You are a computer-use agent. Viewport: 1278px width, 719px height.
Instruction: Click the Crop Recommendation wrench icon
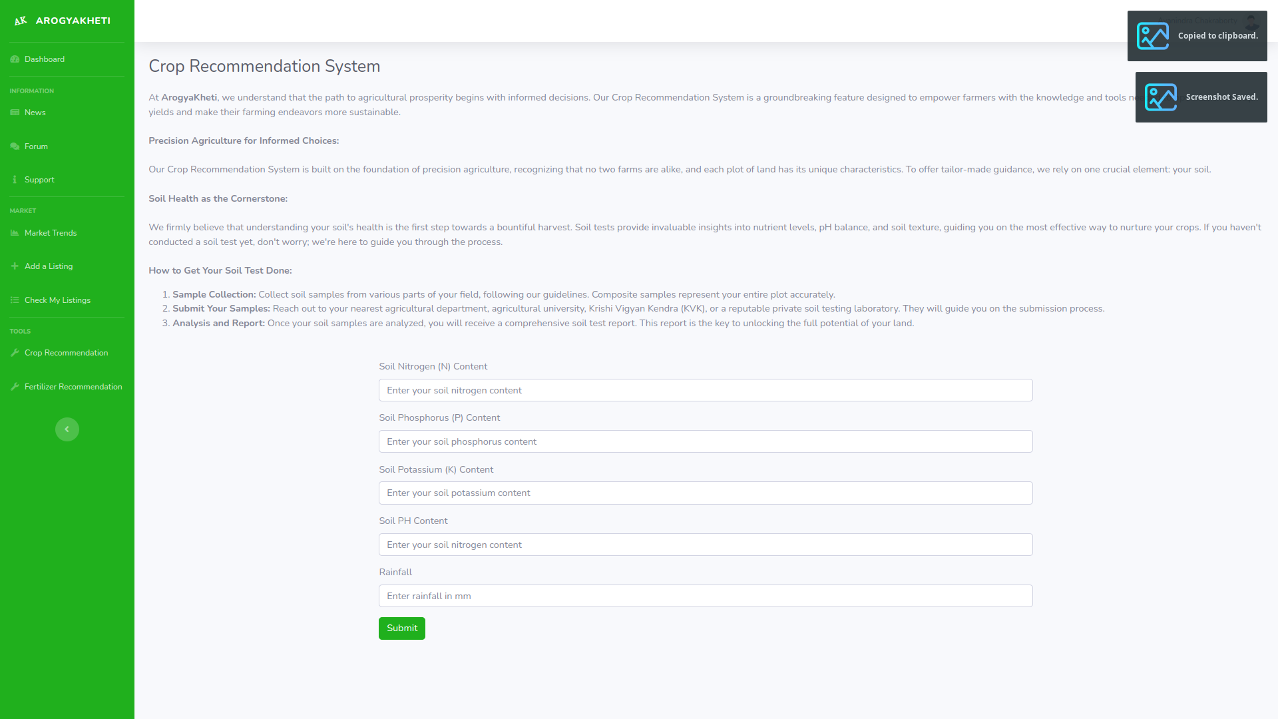click(x=15, y=353)
